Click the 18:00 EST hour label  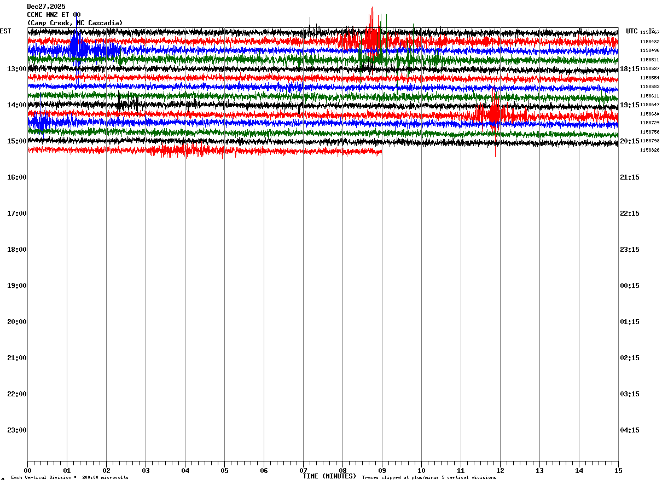(x=17, y=250)
